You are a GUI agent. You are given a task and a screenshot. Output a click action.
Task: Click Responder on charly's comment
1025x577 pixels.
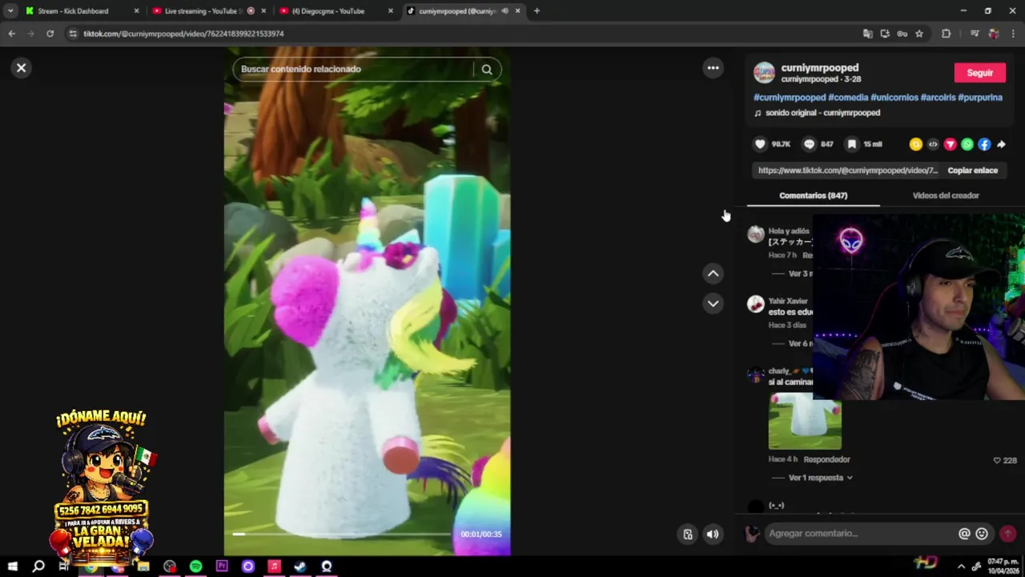click(x=826, y=460)
